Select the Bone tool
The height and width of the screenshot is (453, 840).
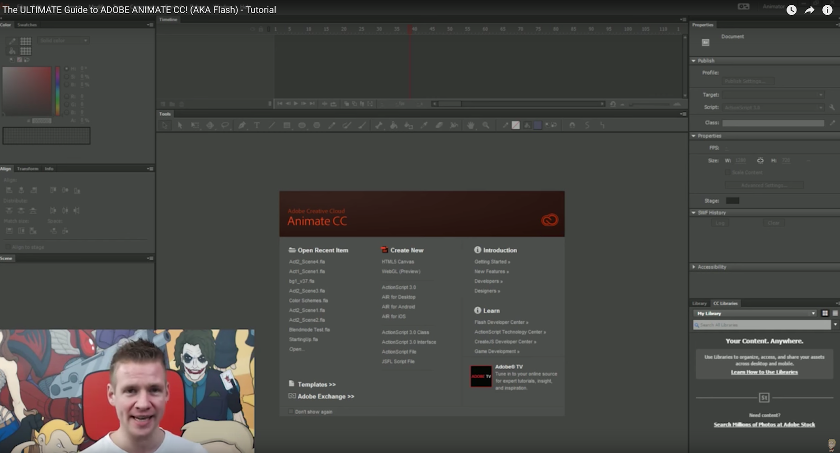379,125
